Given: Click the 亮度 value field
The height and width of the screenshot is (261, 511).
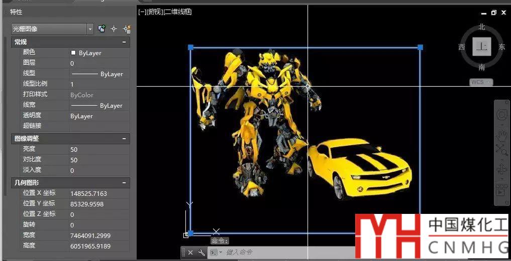Looking at the screenshot, I should point(99,149).
